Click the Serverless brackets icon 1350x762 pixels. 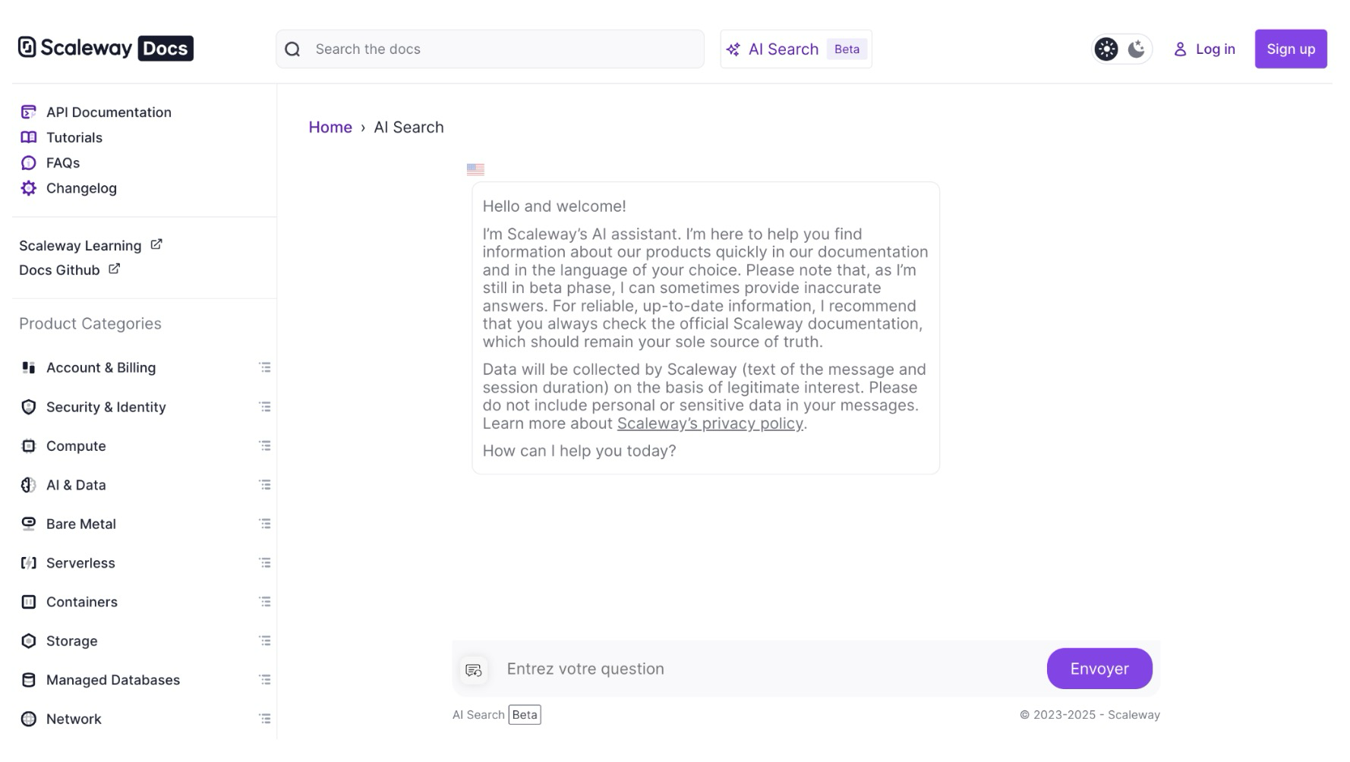coord(29,563)
